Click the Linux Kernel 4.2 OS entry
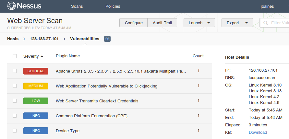Screen dimensions: 289x139 click(x=264, y=97)
